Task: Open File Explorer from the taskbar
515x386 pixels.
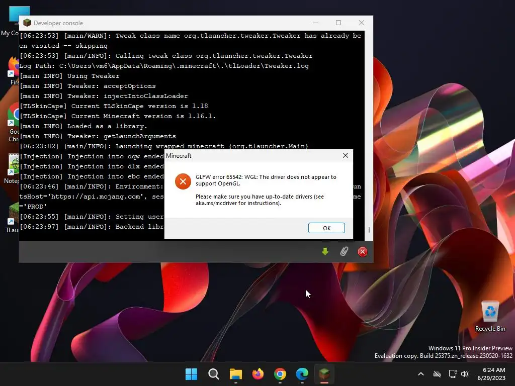Action: tap(235, 374)
